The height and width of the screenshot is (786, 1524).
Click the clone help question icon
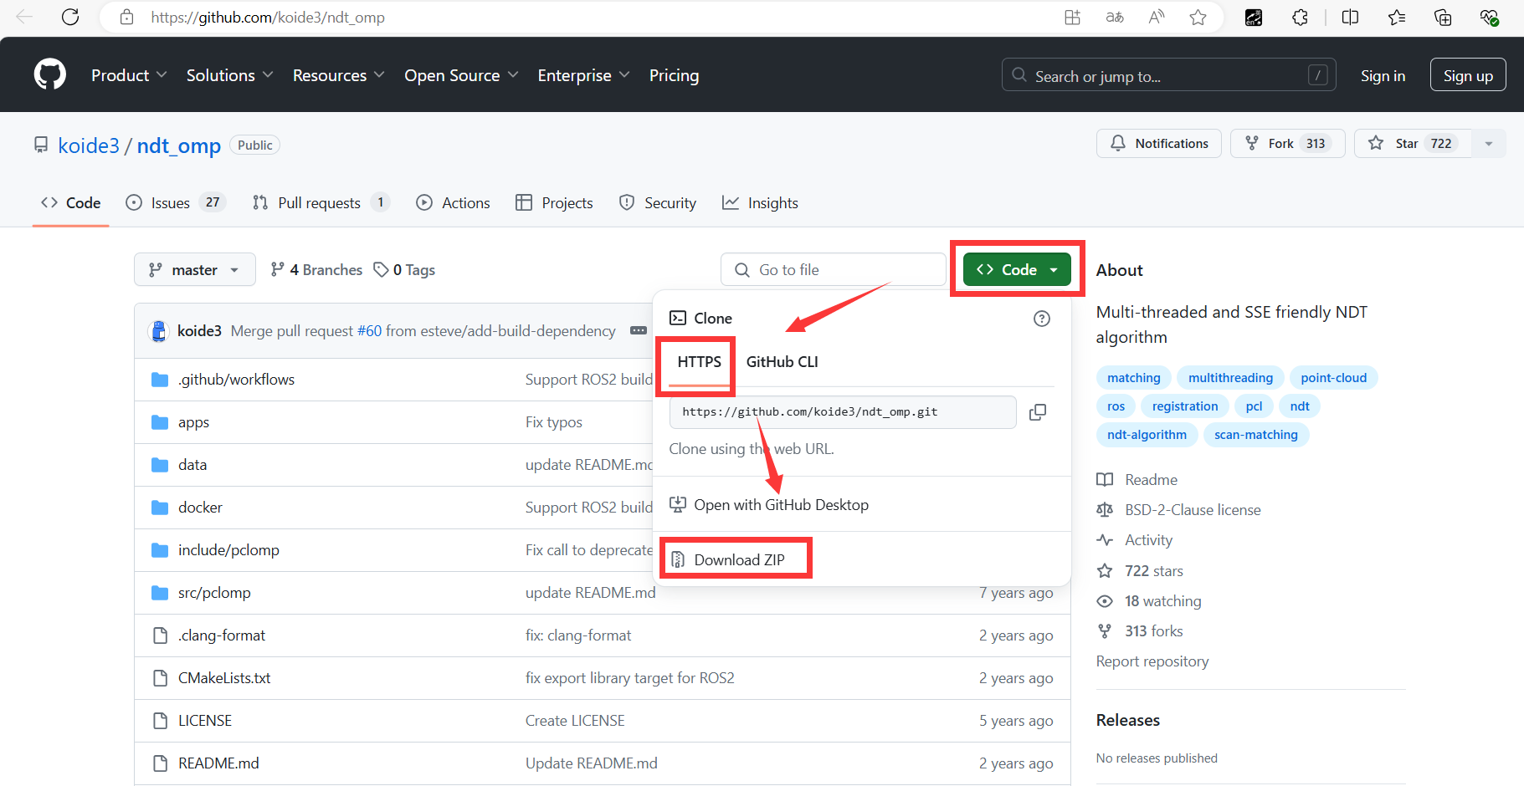1042,319
